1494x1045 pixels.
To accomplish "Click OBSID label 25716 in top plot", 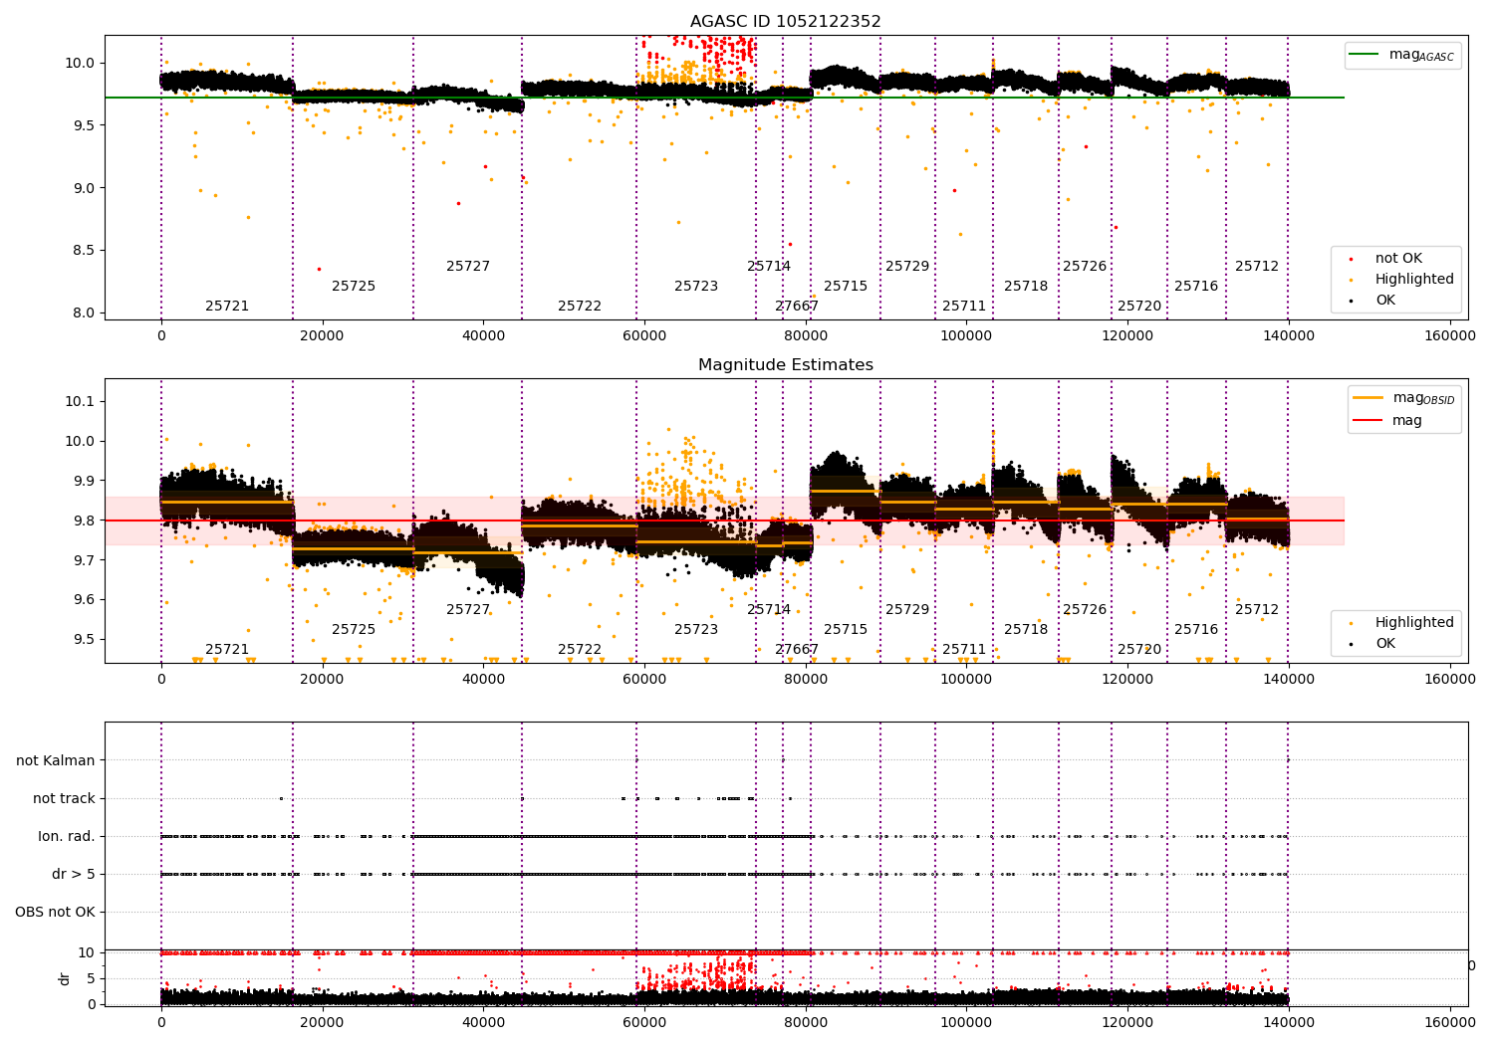I will pos(1196,287).
